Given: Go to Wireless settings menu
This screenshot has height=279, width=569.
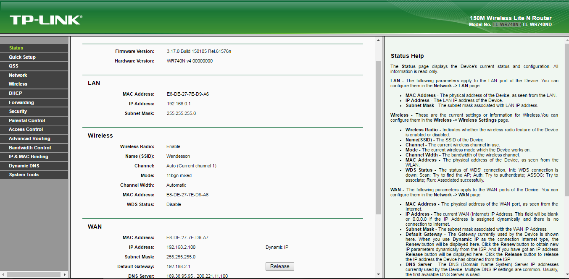Looking at the screenshot, I should pyautogui.click(x=34, y=84).
